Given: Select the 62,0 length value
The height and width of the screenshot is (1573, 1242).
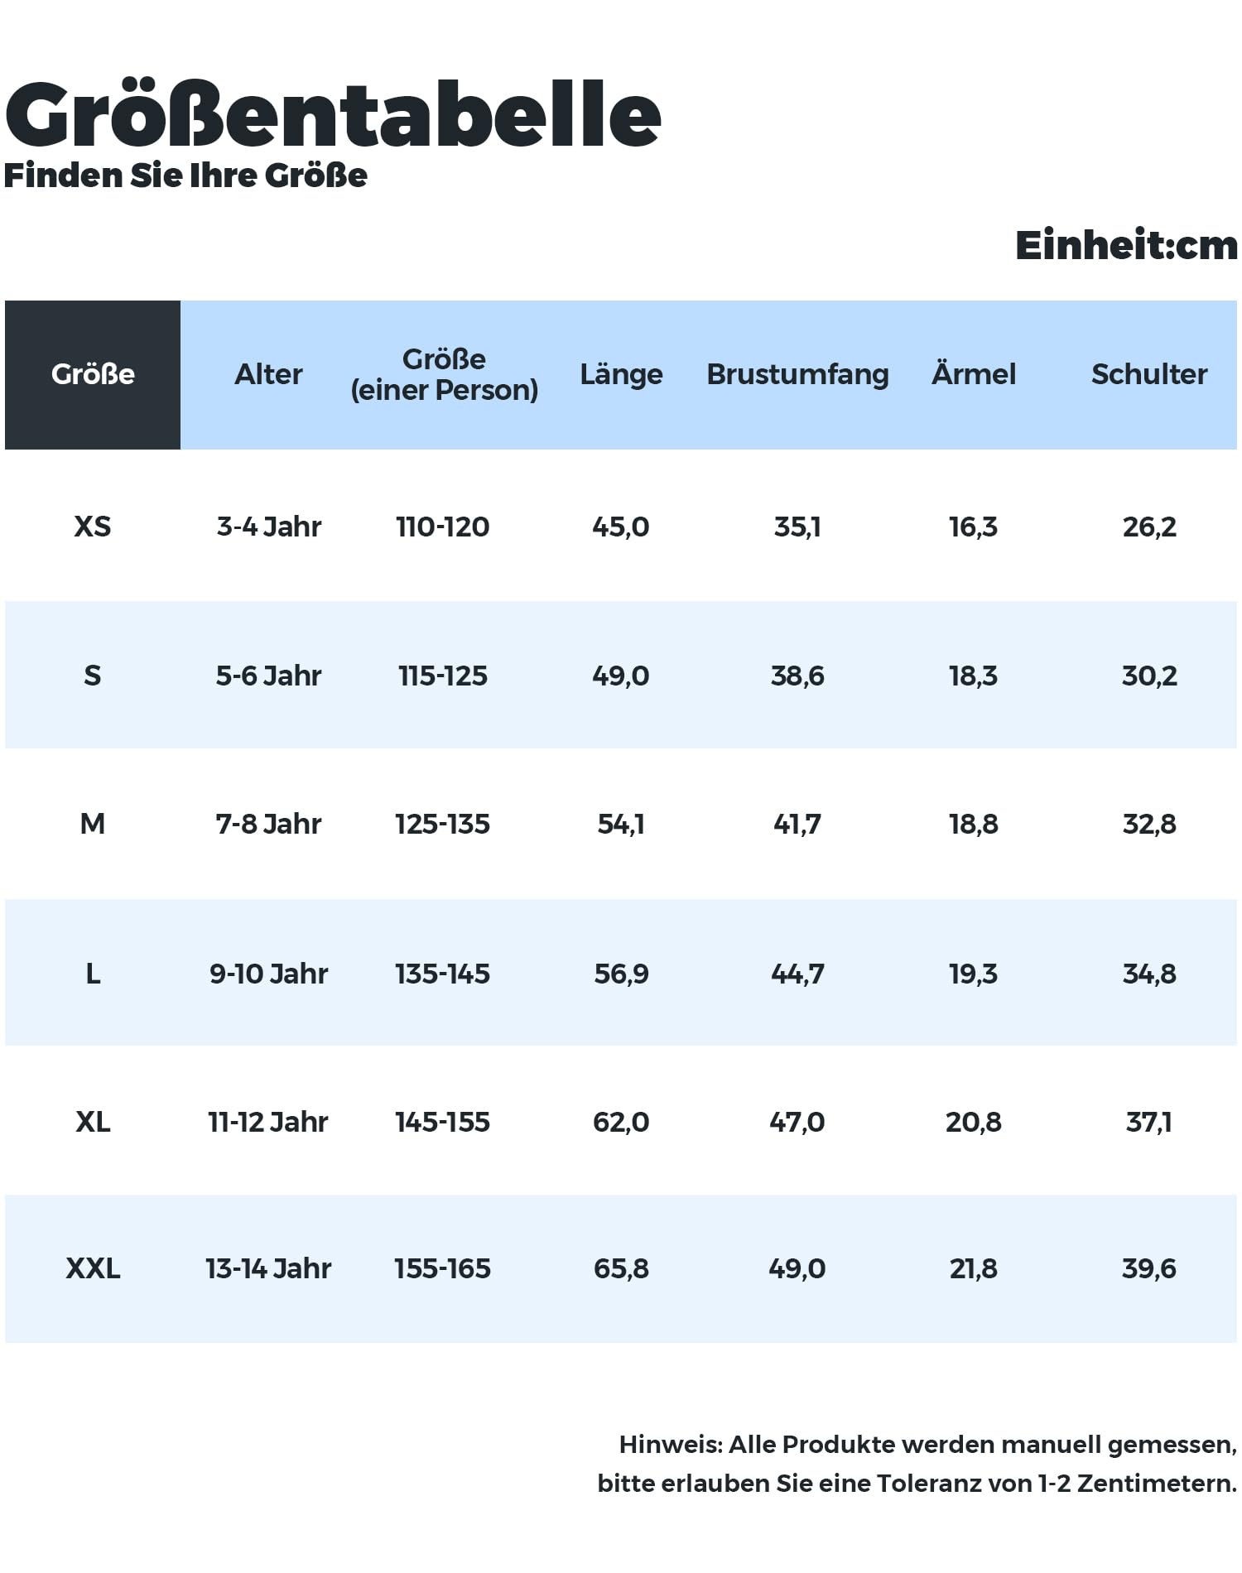Looking at the screenshot, I should [621, 1122].
